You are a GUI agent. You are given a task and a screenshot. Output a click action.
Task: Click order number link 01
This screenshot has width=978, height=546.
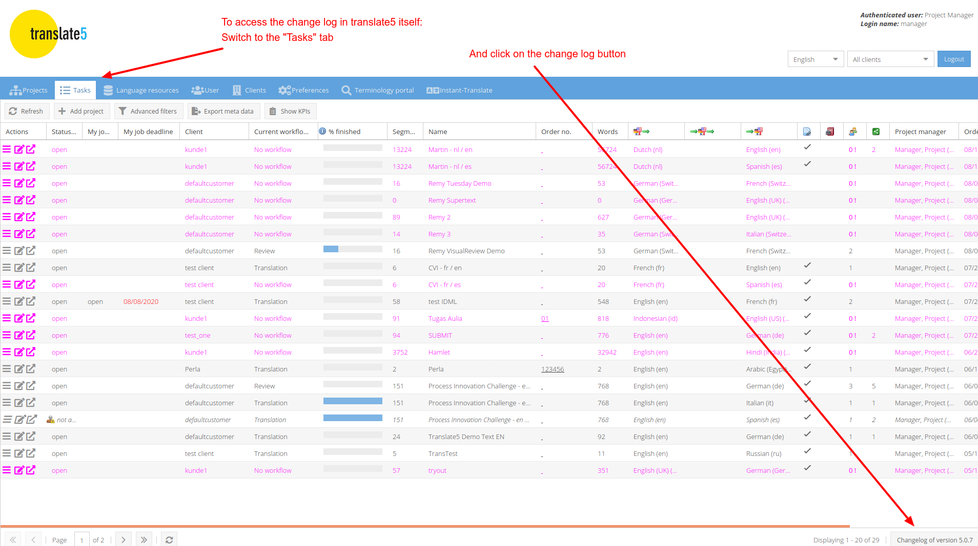tap(545, 318)
